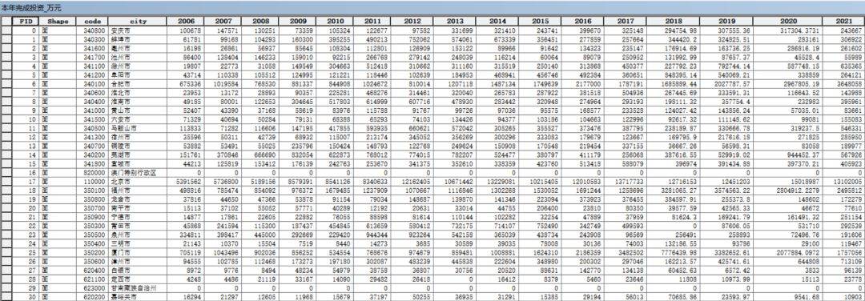865x301 pixels.
Task: Click the code column header
Action: click(92, 21)
